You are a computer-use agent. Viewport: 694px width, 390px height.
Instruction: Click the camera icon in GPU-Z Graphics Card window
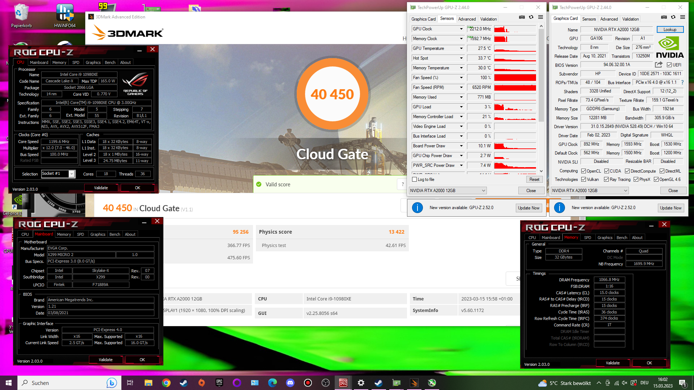[664, 17]
